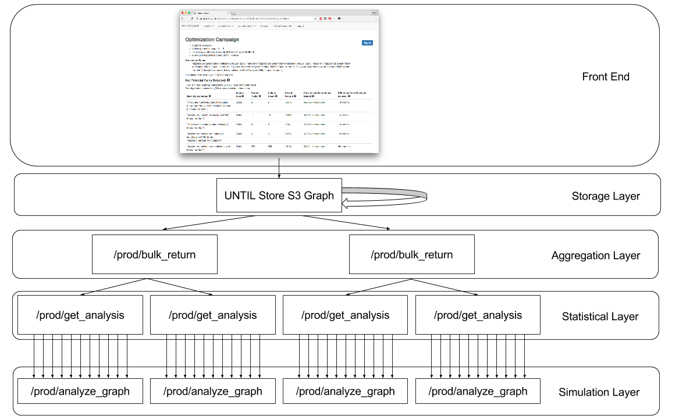Select the Statistical Layer label

click(600, 317)
